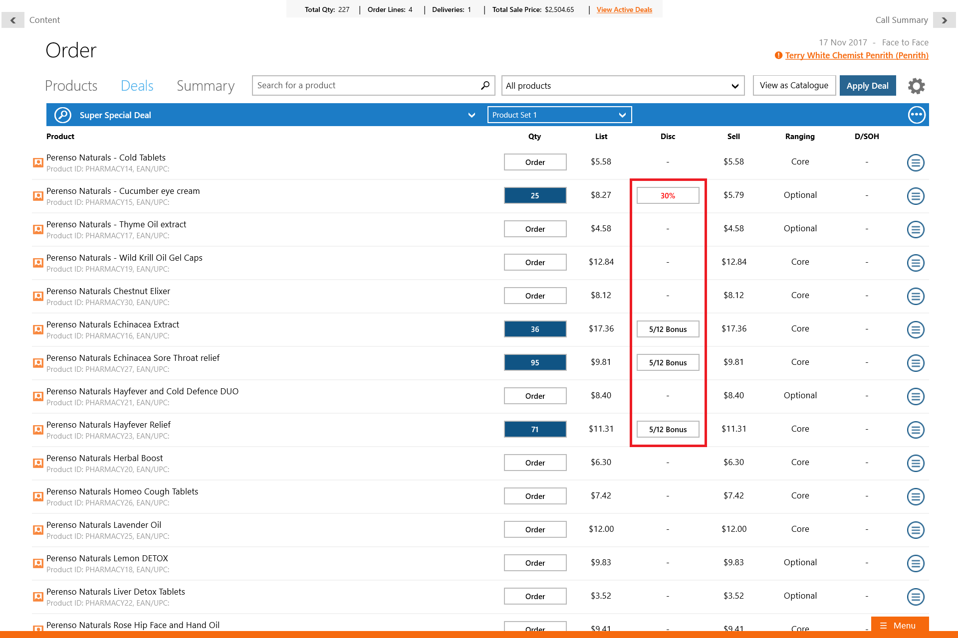958x638 pixels.
Task: Click the 30% discount box
Action: (668, 196)
